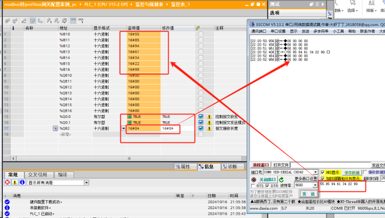This screenshot has height=218, width=385.
Task: Click the info column header icon
Action: coord(13,28)
